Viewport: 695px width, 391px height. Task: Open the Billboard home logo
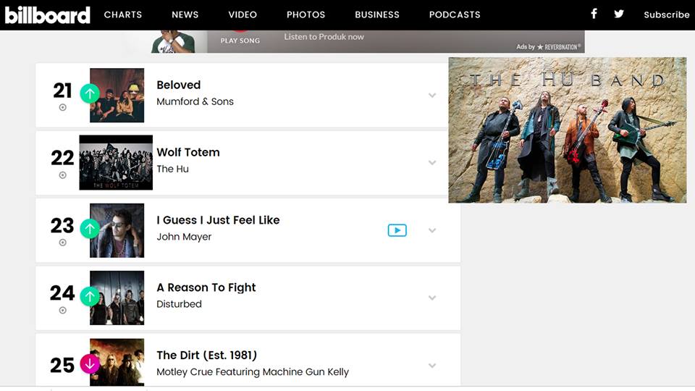point(48,14)
